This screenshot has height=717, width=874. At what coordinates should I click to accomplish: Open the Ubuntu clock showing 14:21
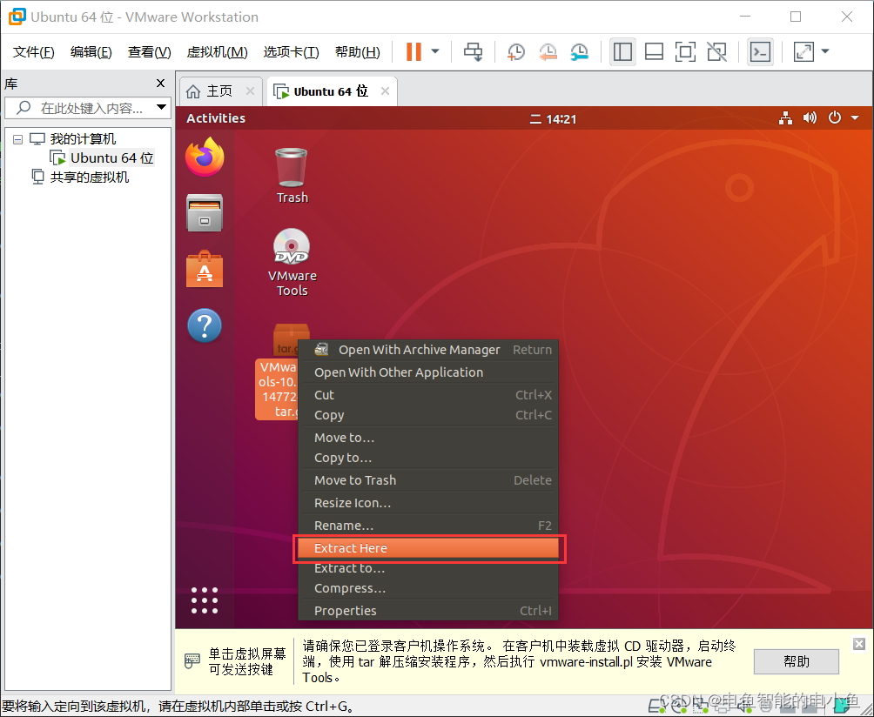coord(553,118)
